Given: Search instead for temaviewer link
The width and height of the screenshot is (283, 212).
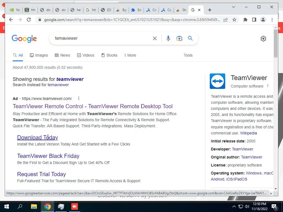Looking at the screenshot, I should click(58, 85).
